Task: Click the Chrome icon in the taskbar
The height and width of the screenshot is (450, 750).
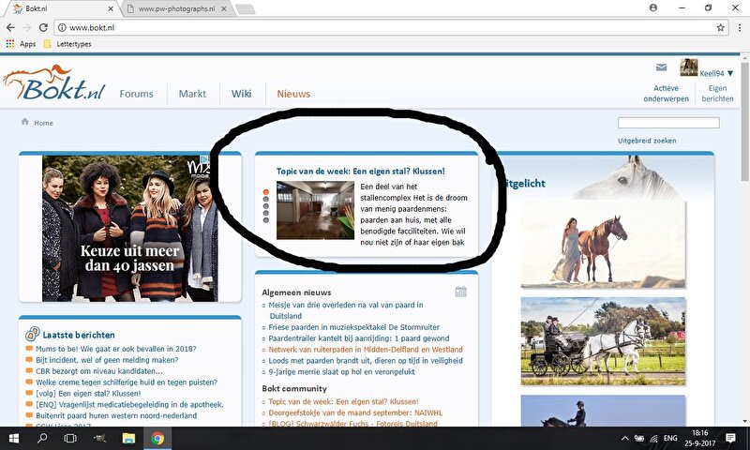Action: 157,438
